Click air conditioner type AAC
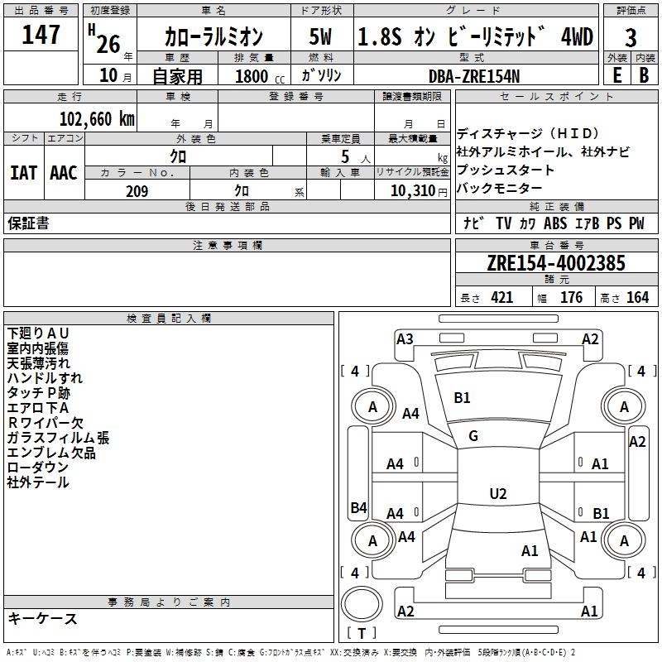662x662 pixels. (64, 173)
